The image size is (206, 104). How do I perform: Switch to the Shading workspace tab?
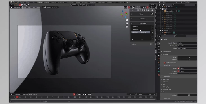tap(78, 2)
